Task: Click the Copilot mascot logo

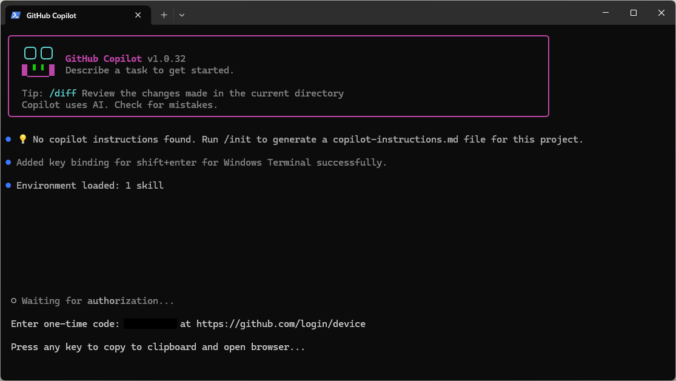Action: (x=38, y=62)
